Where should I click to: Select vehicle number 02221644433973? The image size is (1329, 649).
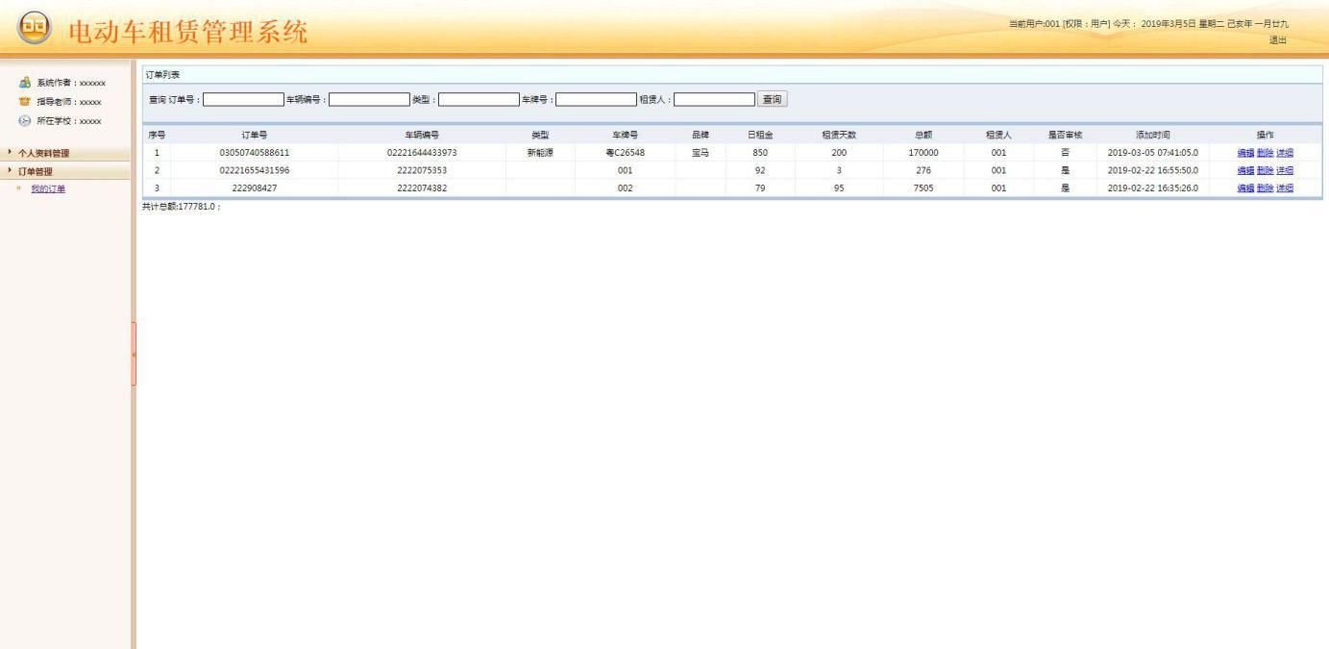click(422, 152)
